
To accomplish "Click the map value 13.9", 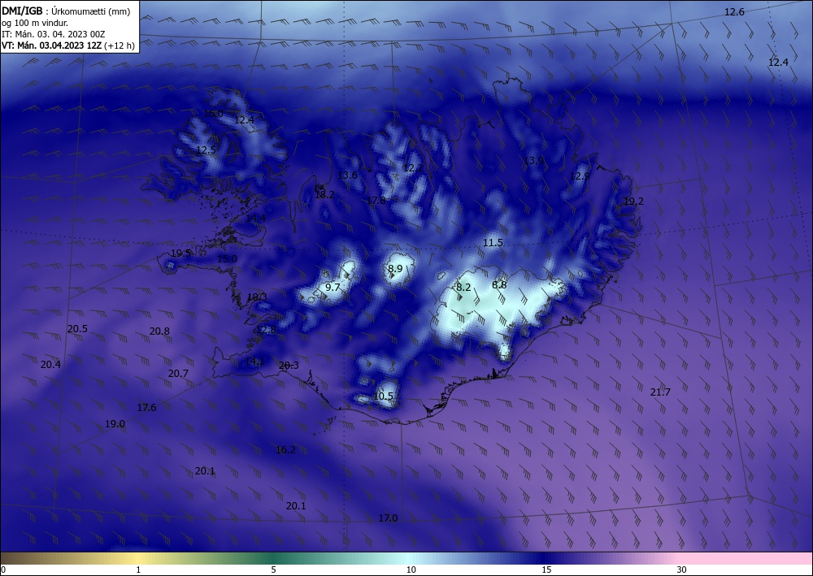I will point(533,161).
